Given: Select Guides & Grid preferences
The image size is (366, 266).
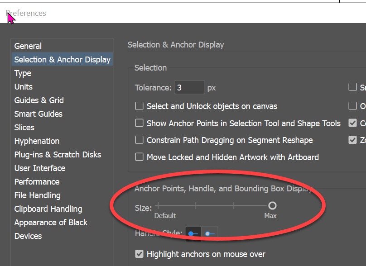Looking at the screenshot, I should point(38,100).
